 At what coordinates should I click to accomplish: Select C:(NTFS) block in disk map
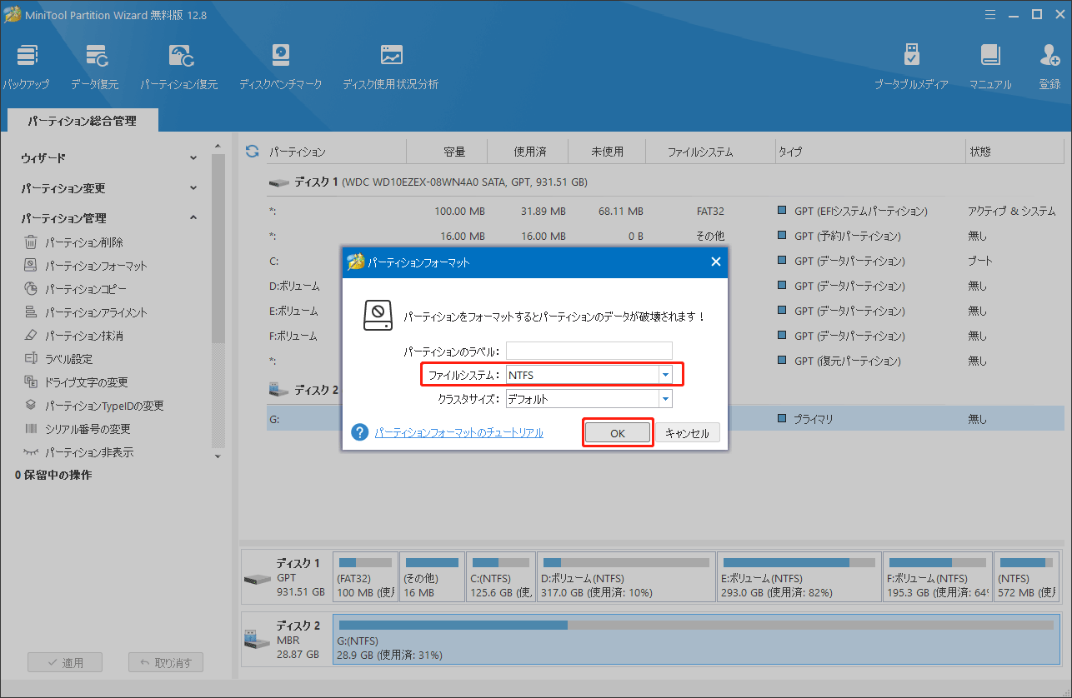(500, 576)
